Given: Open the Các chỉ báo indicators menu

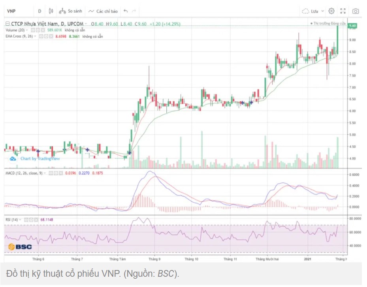Looking at the screenshot, I should (x=104, y=11).
